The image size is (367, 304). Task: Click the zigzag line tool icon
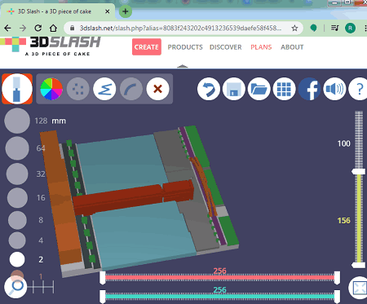tap(104, 89)
